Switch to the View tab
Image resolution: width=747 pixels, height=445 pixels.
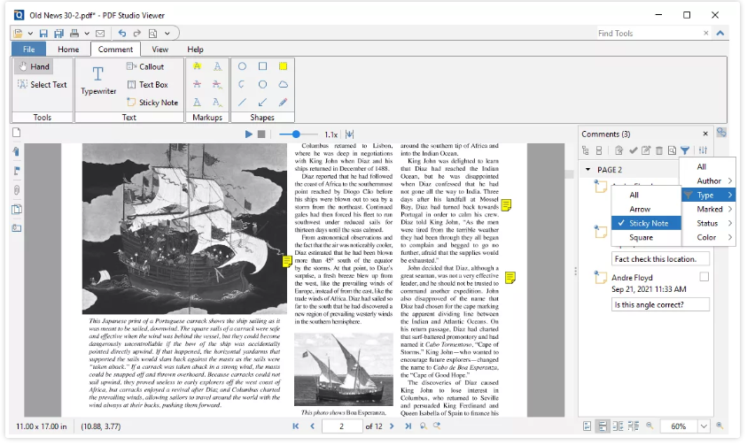tap(160, 50)
